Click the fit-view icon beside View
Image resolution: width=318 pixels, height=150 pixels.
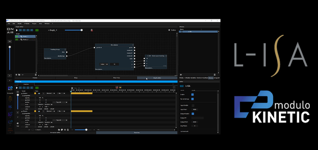point(72,88)
